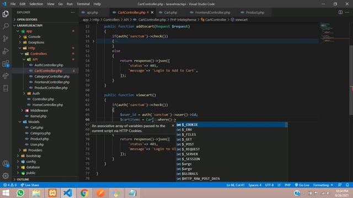The height and width of the screenshot is (198, 353).
Task: Click the feedback icon in status bar
Action: tap(340, 185)
